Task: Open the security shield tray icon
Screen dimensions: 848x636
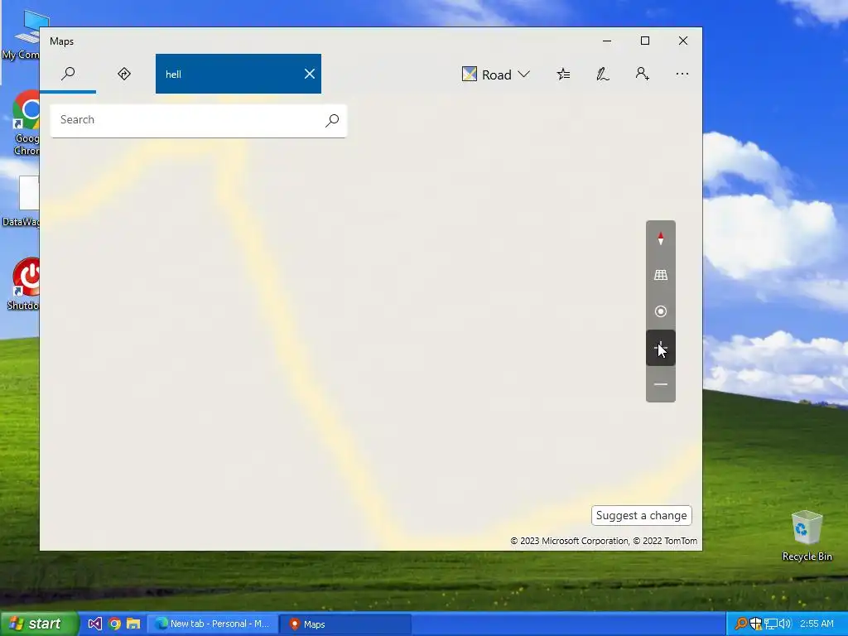Action: pos(755,624)
